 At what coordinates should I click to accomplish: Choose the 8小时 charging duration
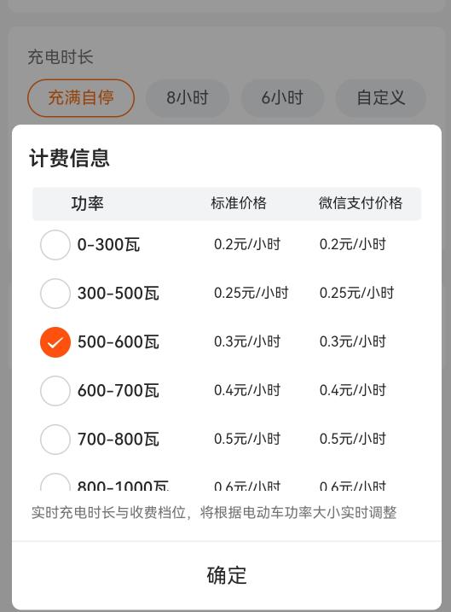tap(188, 97)
